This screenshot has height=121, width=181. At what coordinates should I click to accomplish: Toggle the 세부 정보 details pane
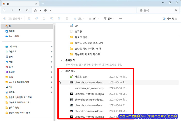(170, 18)
